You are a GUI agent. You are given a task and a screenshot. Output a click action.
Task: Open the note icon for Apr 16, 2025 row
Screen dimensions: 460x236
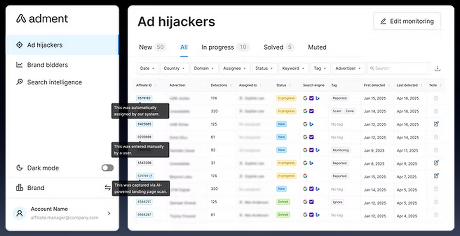pyautogui.click(x=436, y=124)
